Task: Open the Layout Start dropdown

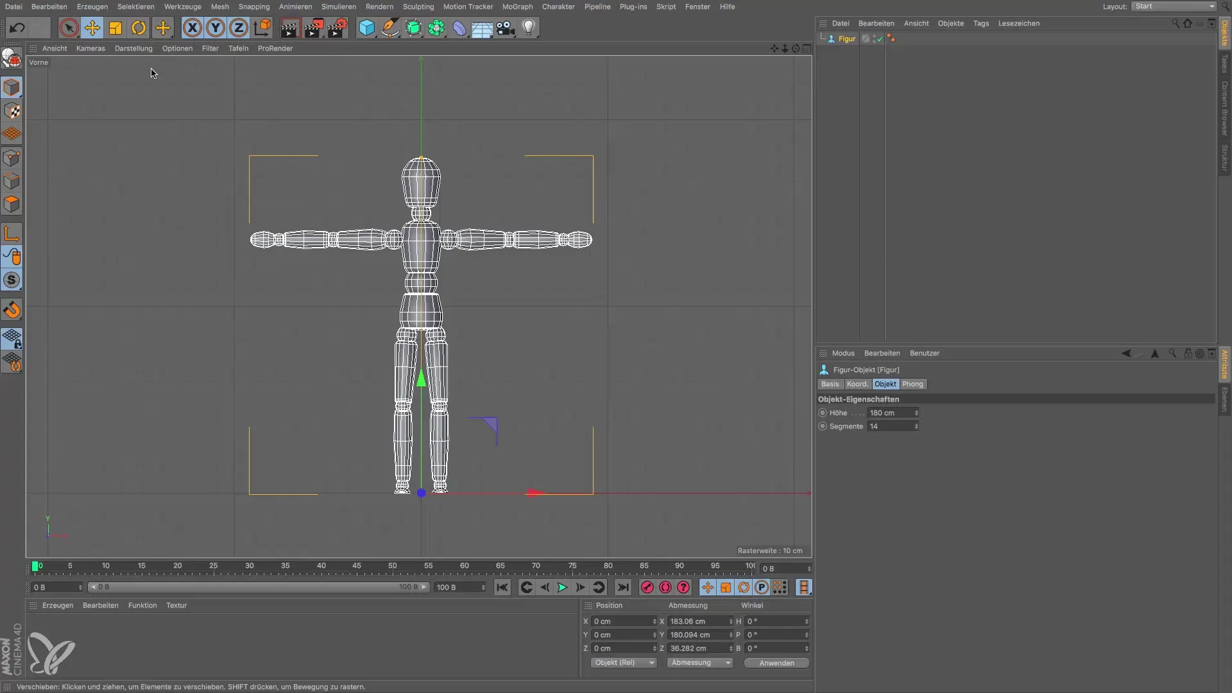Action: [1174, 6]
